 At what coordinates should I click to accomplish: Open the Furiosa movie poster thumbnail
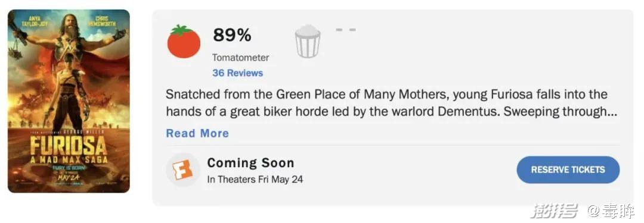click(x=69, y=101)
